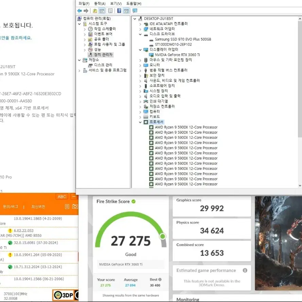Click the monitor icon to scan for hardware changes

135,11
